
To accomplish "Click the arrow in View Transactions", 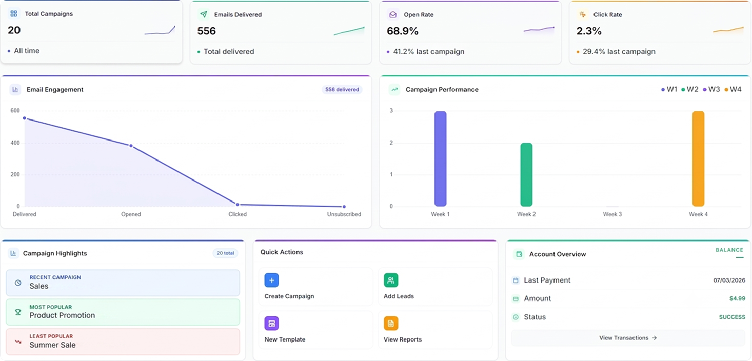I will pos(654,338).
